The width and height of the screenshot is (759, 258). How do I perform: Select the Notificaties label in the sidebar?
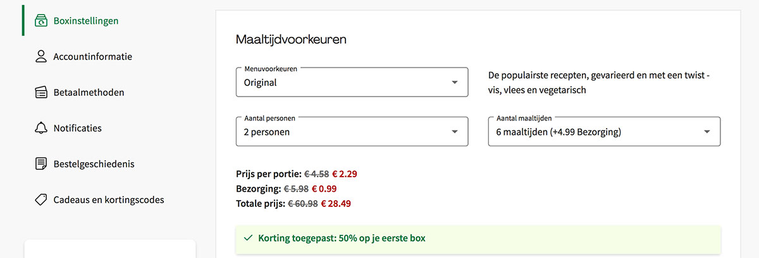click(77, 128)
